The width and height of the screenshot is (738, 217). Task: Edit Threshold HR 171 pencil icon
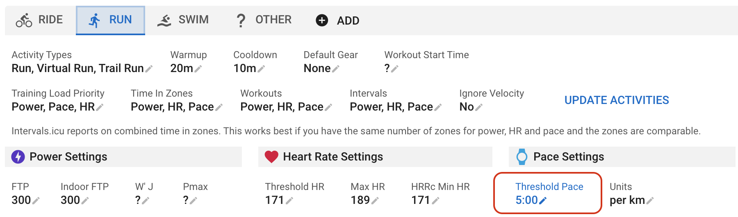(289, 201)
